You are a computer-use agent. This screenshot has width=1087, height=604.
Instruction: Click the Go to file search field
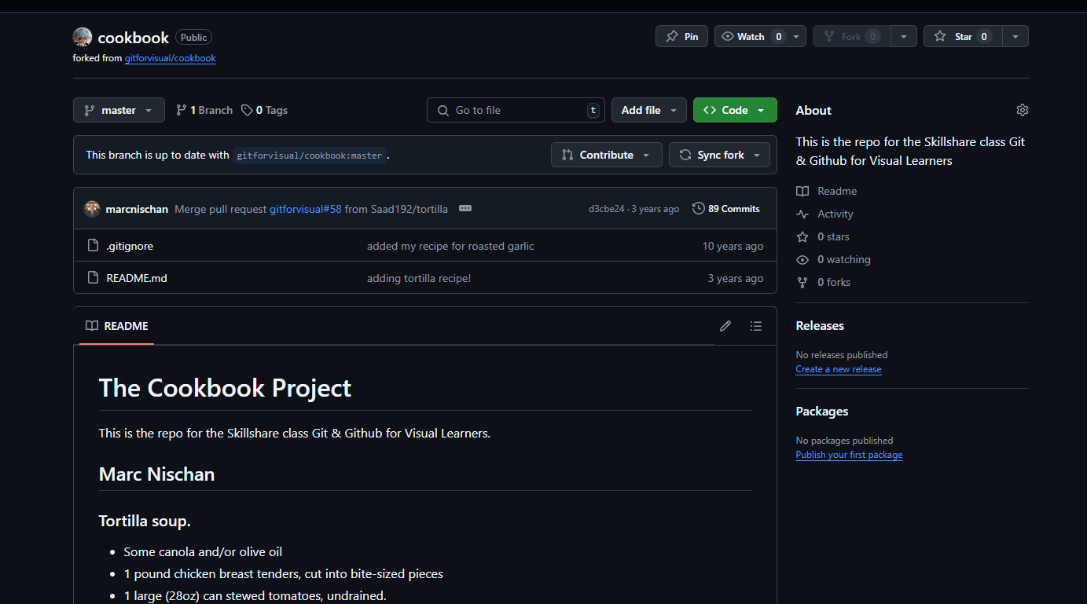[516, 110]
